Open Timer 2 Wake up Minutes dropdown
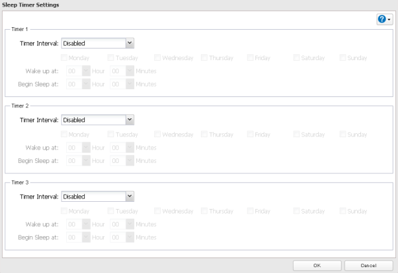 pos(122,147)
